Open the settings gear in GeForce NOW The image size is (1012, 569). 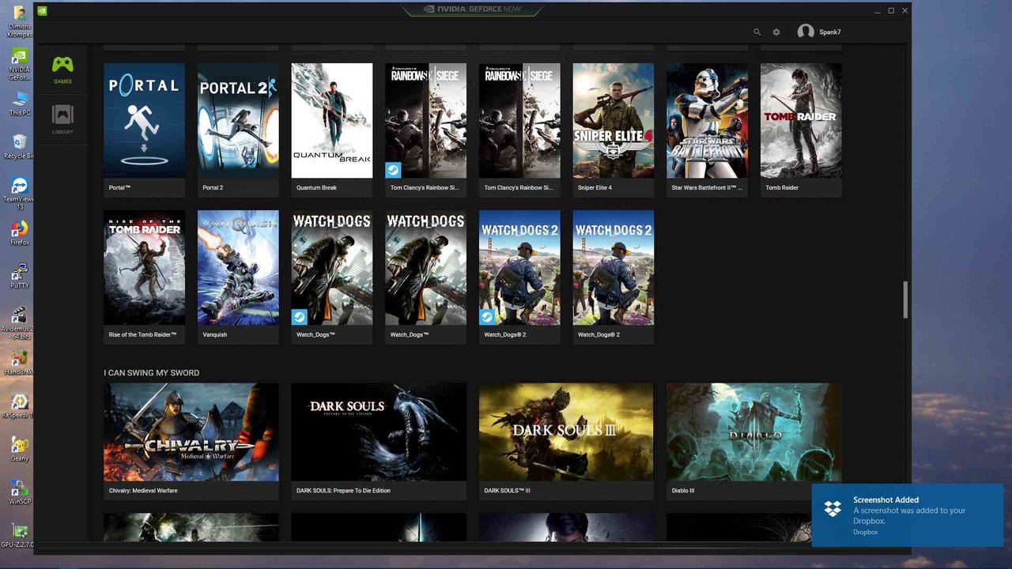tap(776, 32)
